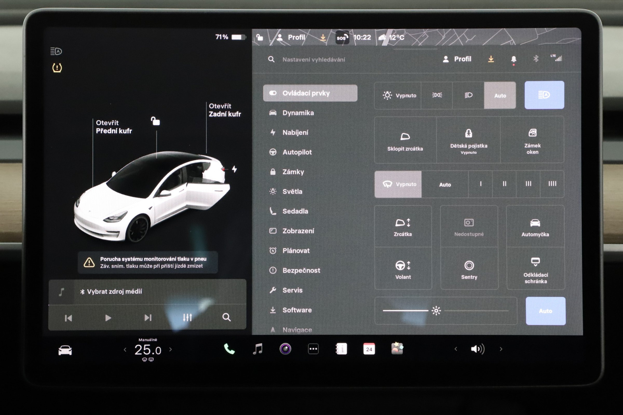This screenshot has width=623, height=415.
Task: Tap the car controls icon
Action: coord(65,350)
